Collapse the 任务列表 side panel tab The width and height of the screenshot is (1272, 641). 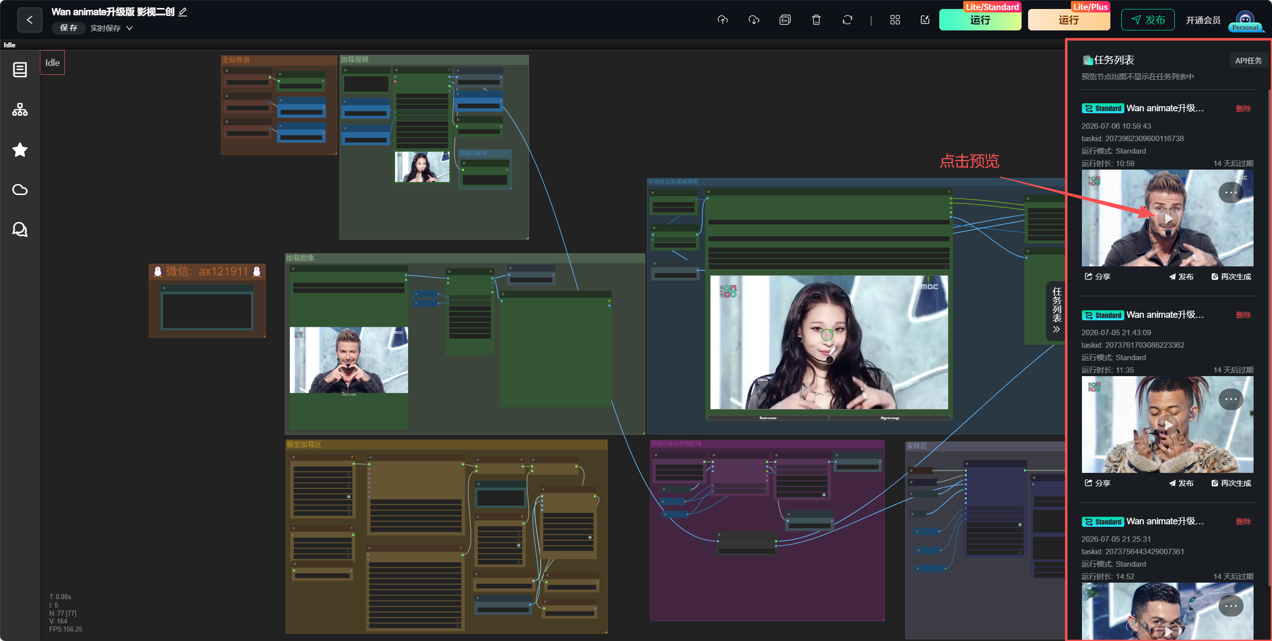[x=1057, y=311]
